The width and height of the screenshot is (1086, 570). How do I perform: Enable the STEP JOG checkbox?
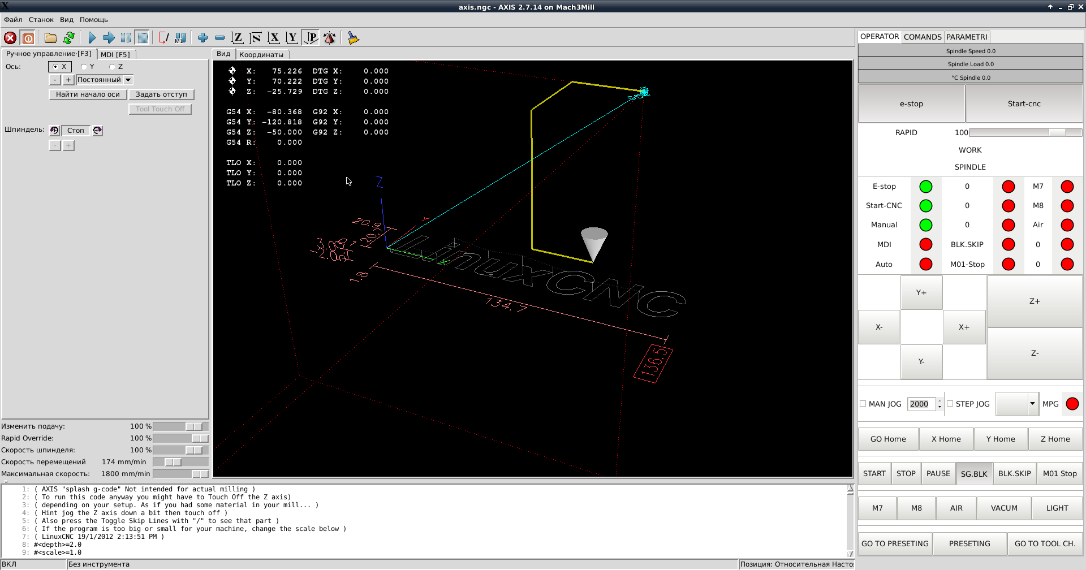(950, 404)
